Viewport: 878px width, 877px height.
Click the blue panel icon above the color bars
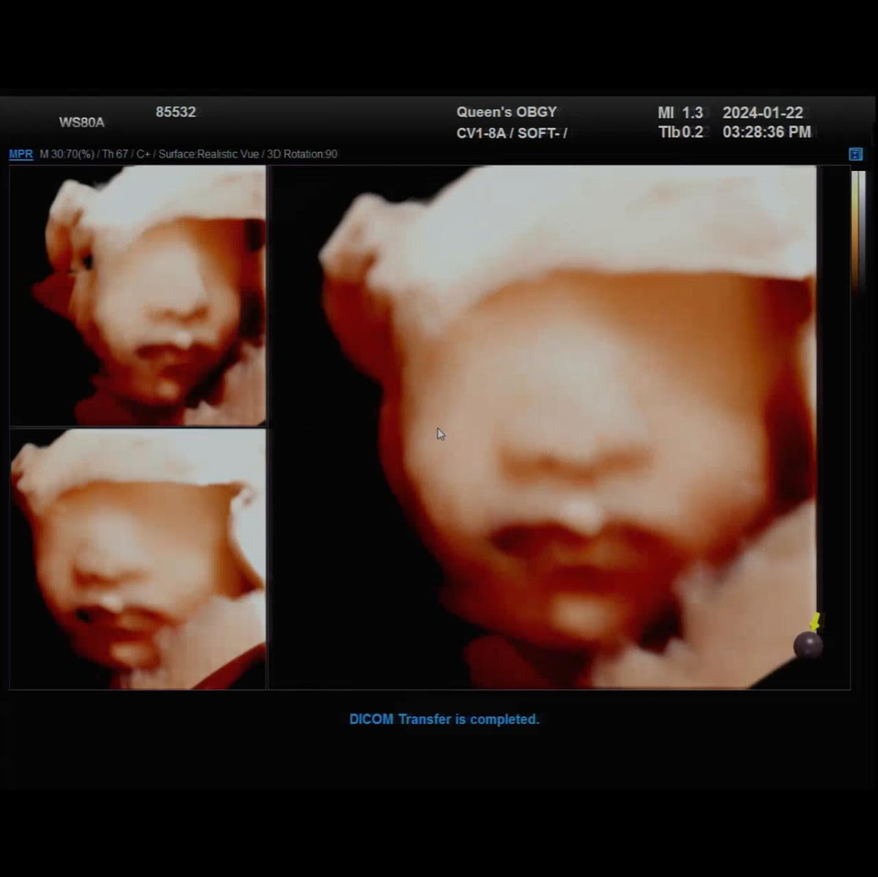pos(855,154)
